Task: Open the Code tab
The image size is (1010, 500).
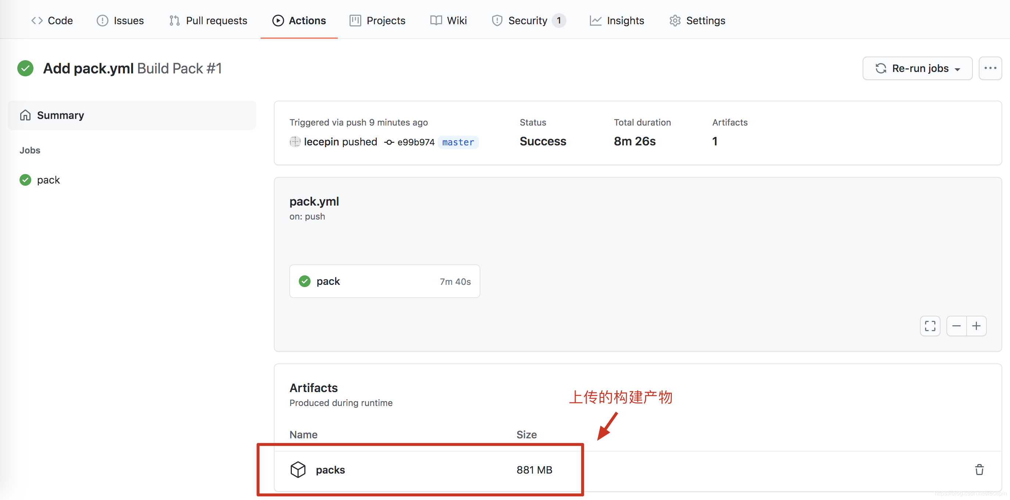Action: point(52,20)
